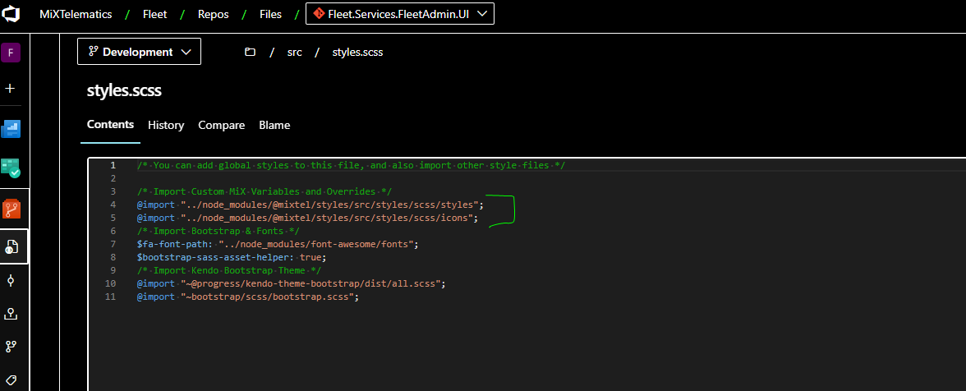Viewport: 966px width, 391px height.
Task: Open the Blame tab
Action: point(274,125)
